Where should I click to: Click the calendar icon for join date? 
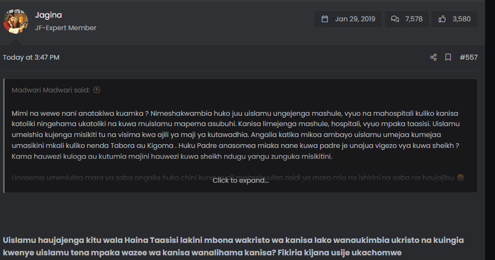(325, 19)
